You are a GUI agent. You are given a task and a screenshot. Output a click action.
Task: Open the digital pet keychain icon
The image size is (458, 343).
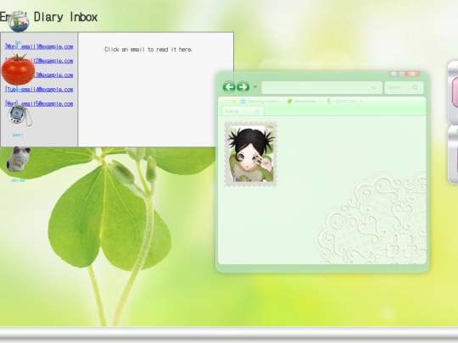pyautogui.click(x=20, y=115)
